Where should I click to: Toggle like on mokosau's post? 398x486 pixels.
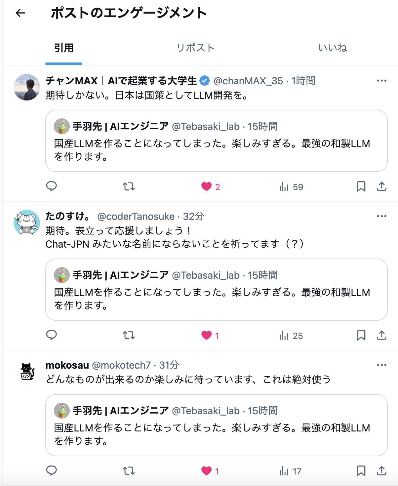point(207,471)
